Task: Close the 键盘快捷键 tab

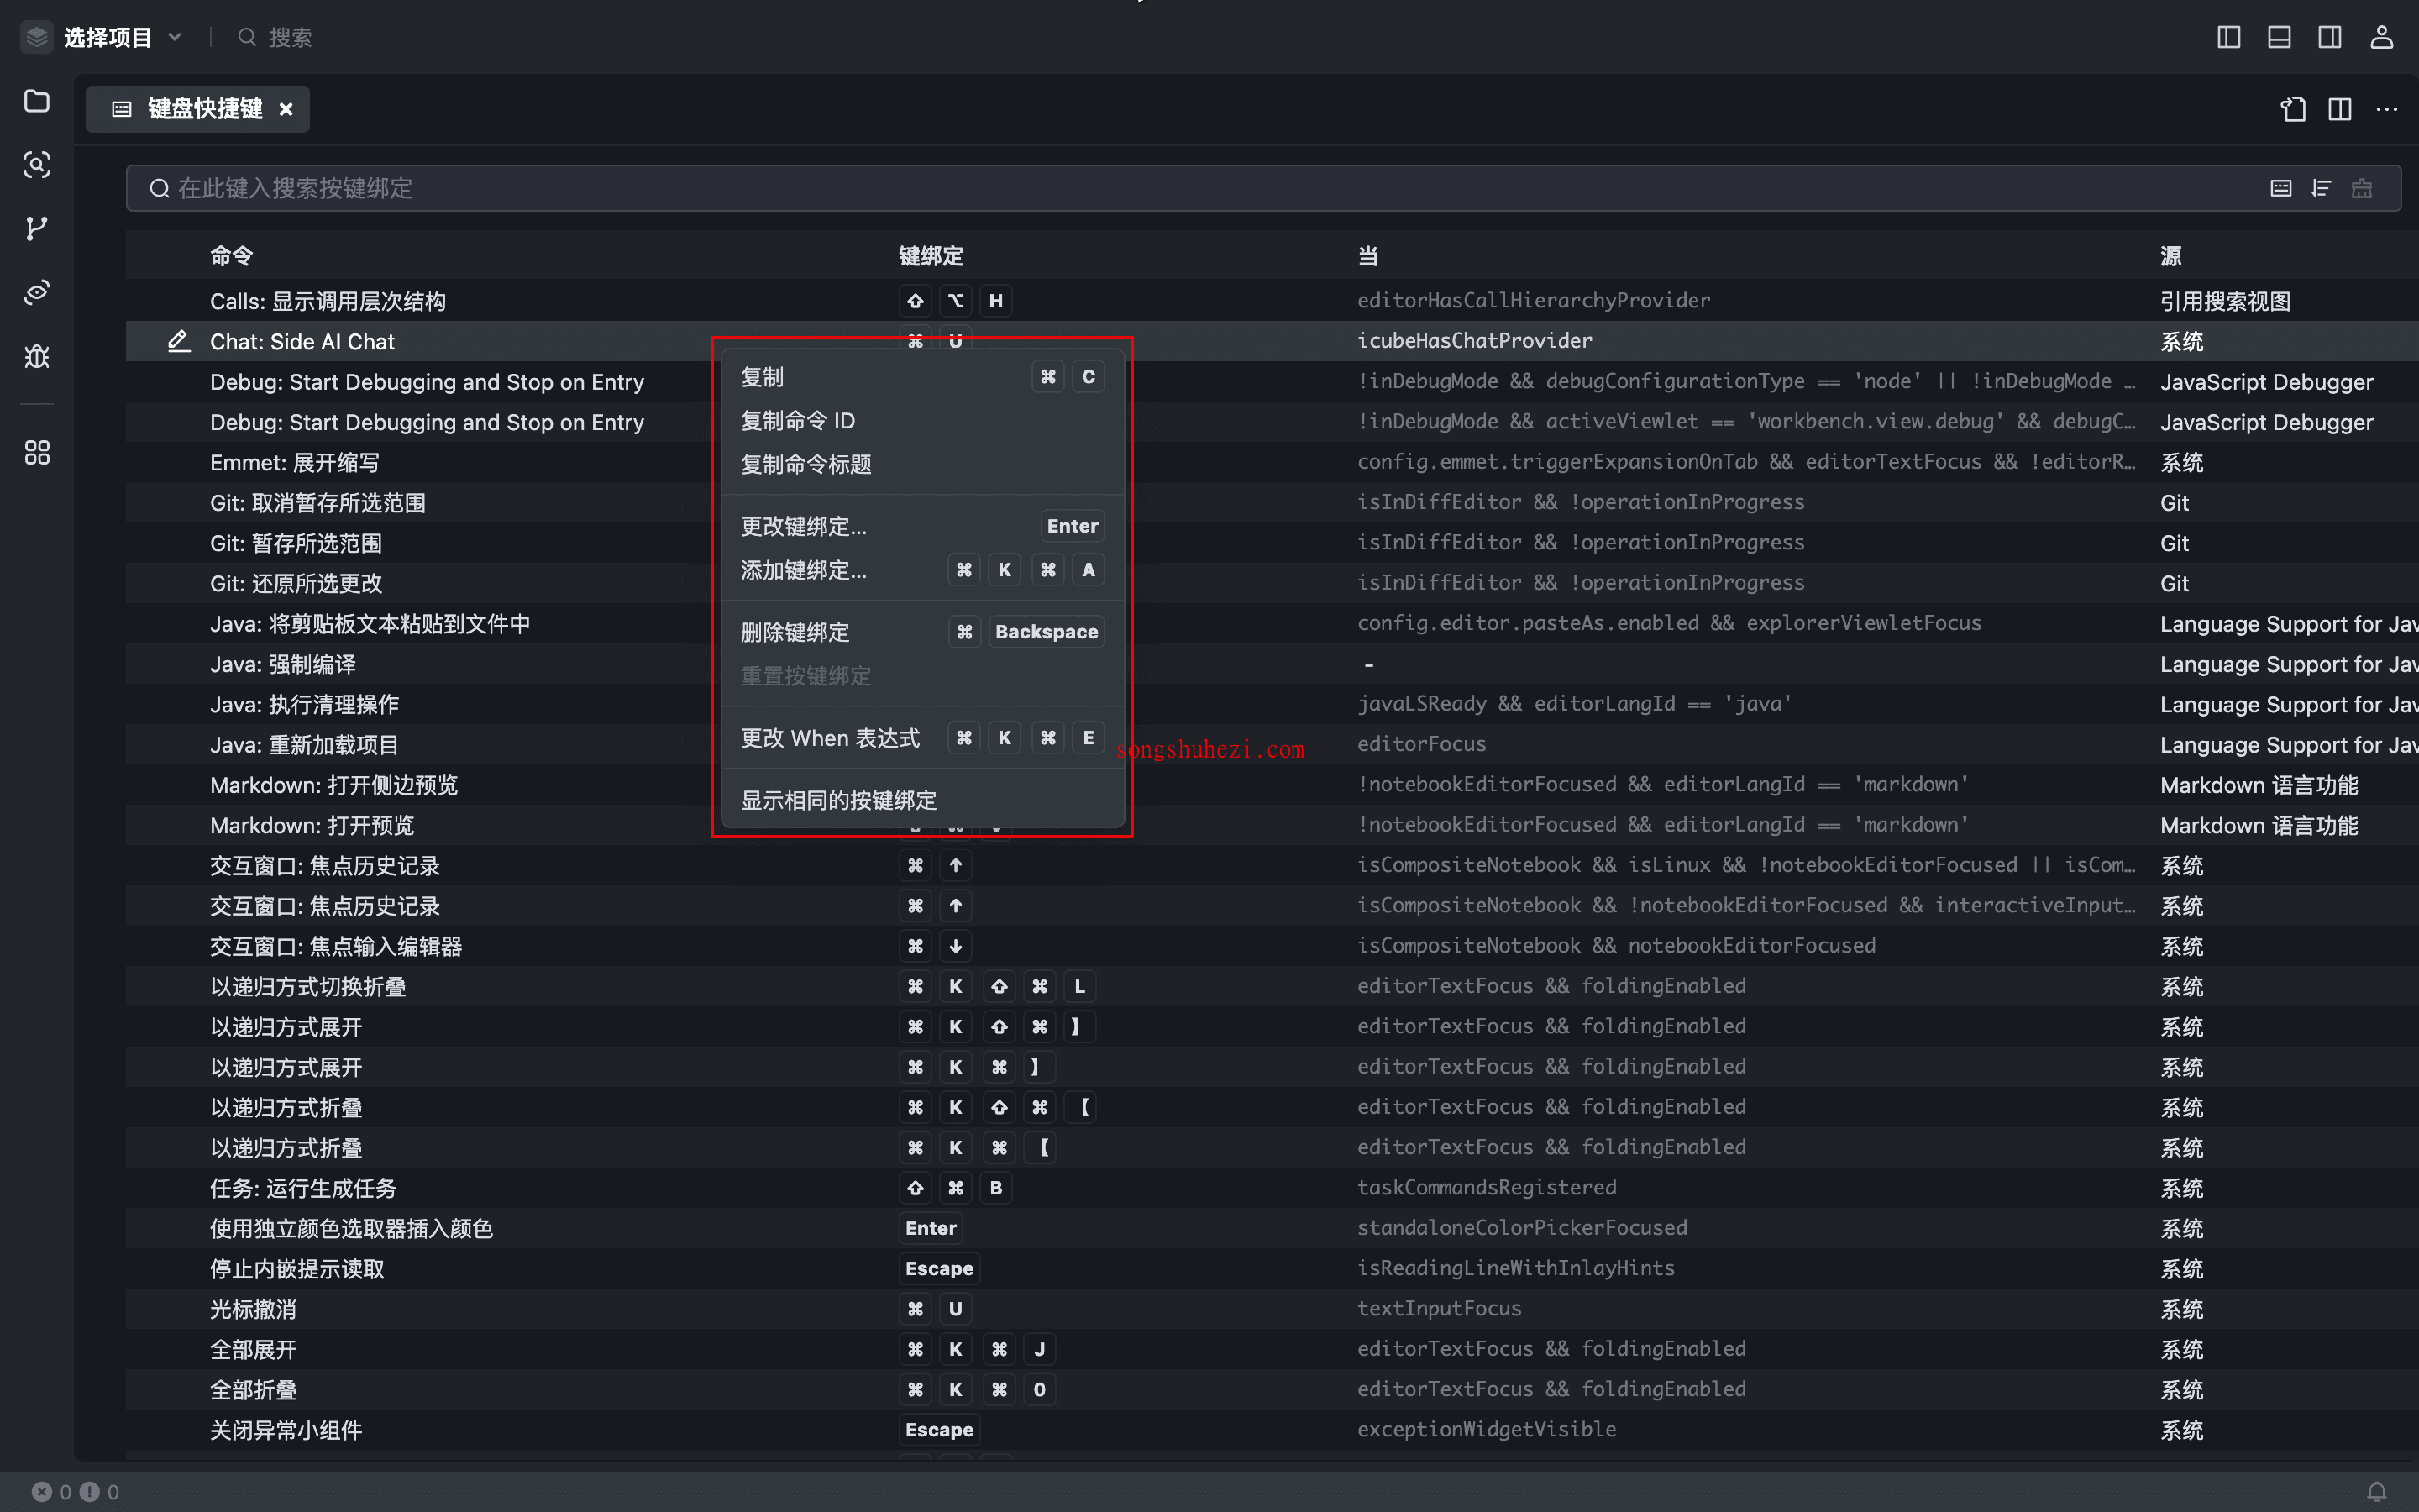Action: click(286, 109)
